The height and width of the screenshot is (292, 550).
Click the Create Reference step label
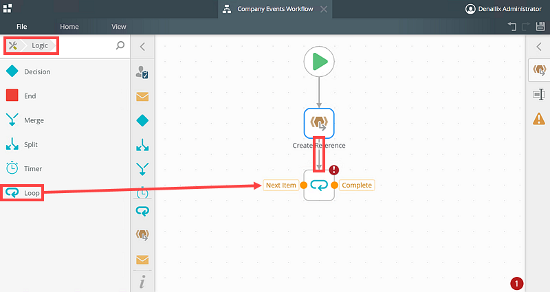tap(319, 146)
